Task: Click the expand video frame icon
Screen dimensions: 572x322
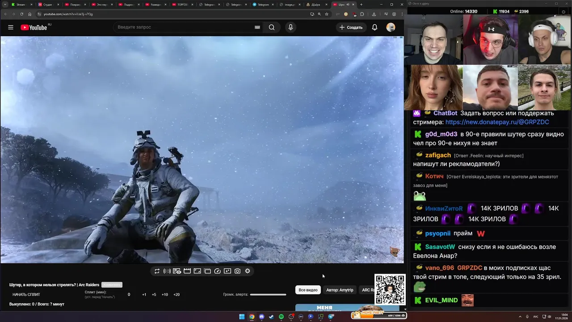Action: click(x=197, y=271)
